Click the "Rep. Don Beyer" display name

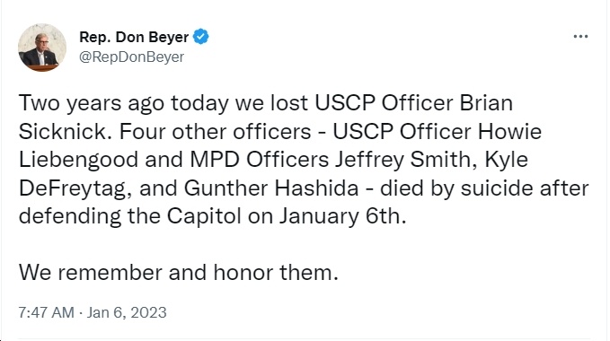point(134,37)
